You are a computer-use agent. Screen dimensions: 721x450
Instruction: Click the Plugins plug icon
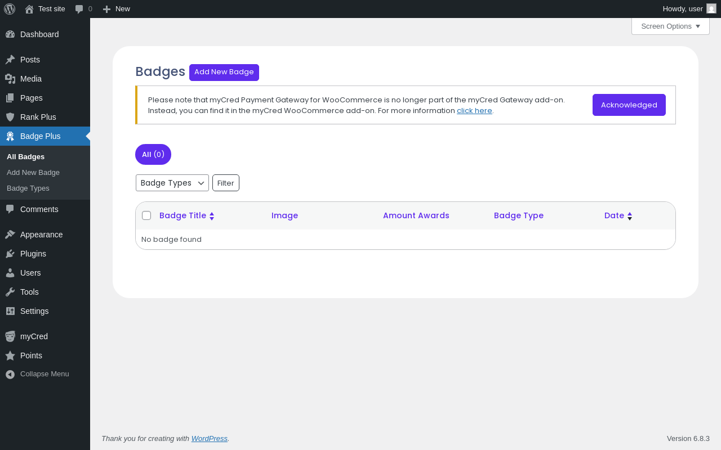10,254
